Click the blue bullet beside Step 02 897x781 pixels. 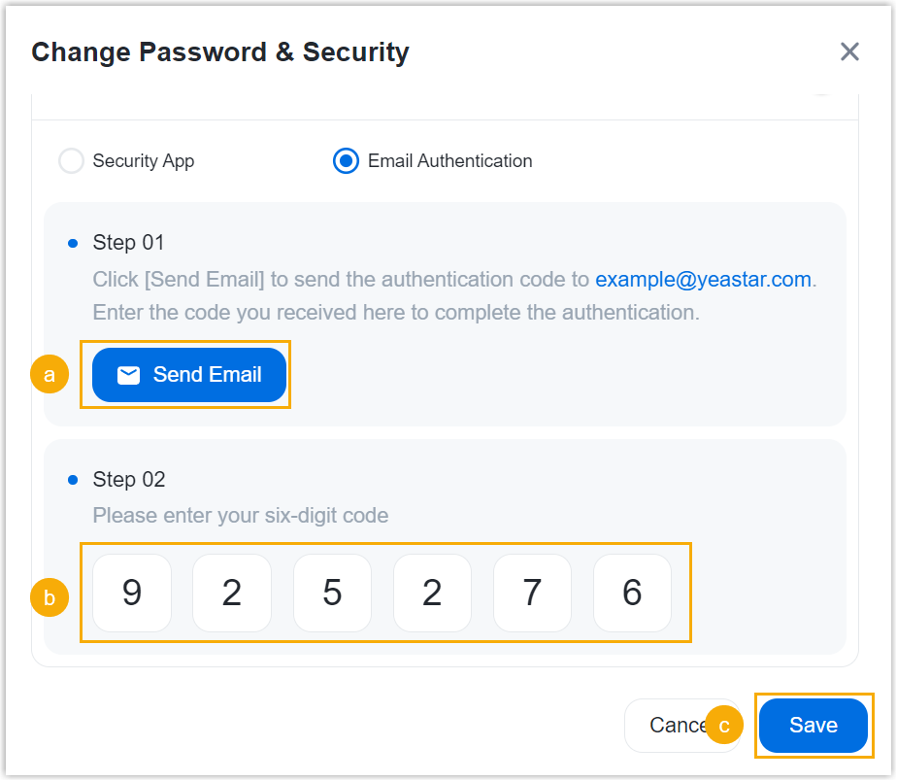click(x=73, y=480)
